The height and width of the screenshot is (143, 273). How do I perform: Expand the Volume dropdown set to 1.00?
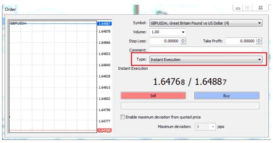click(x=183, y=32)
